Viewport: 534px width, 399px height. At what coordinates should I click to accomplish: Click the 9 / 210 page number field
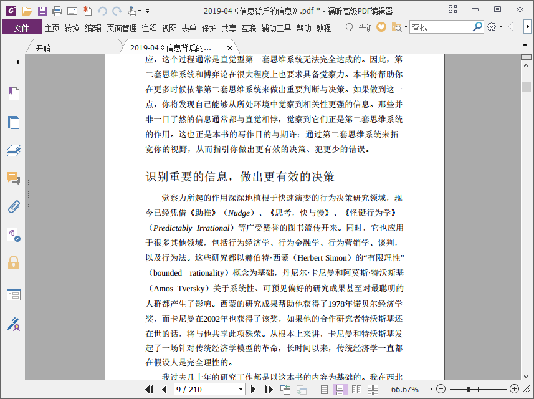pyautogui.click(x=206, y=389)
